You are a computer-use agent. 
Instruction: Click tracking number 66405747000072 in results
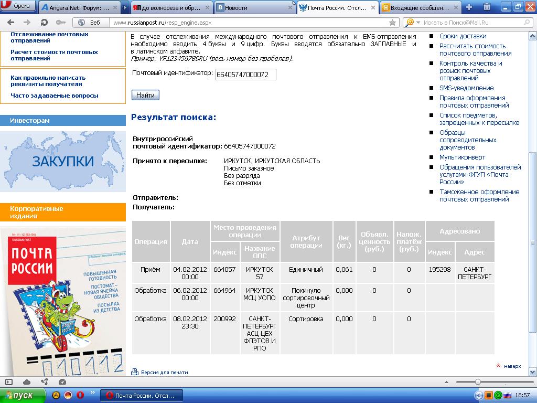click(x=250, y=146)
